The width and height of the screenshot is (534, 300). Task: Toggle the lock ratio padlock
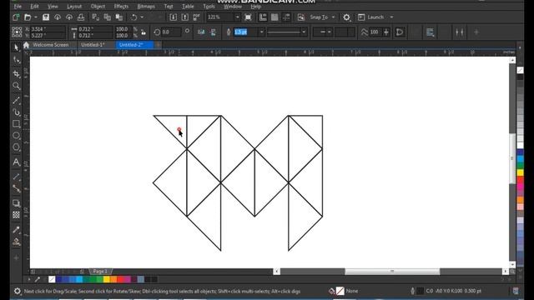coord(144,32)
